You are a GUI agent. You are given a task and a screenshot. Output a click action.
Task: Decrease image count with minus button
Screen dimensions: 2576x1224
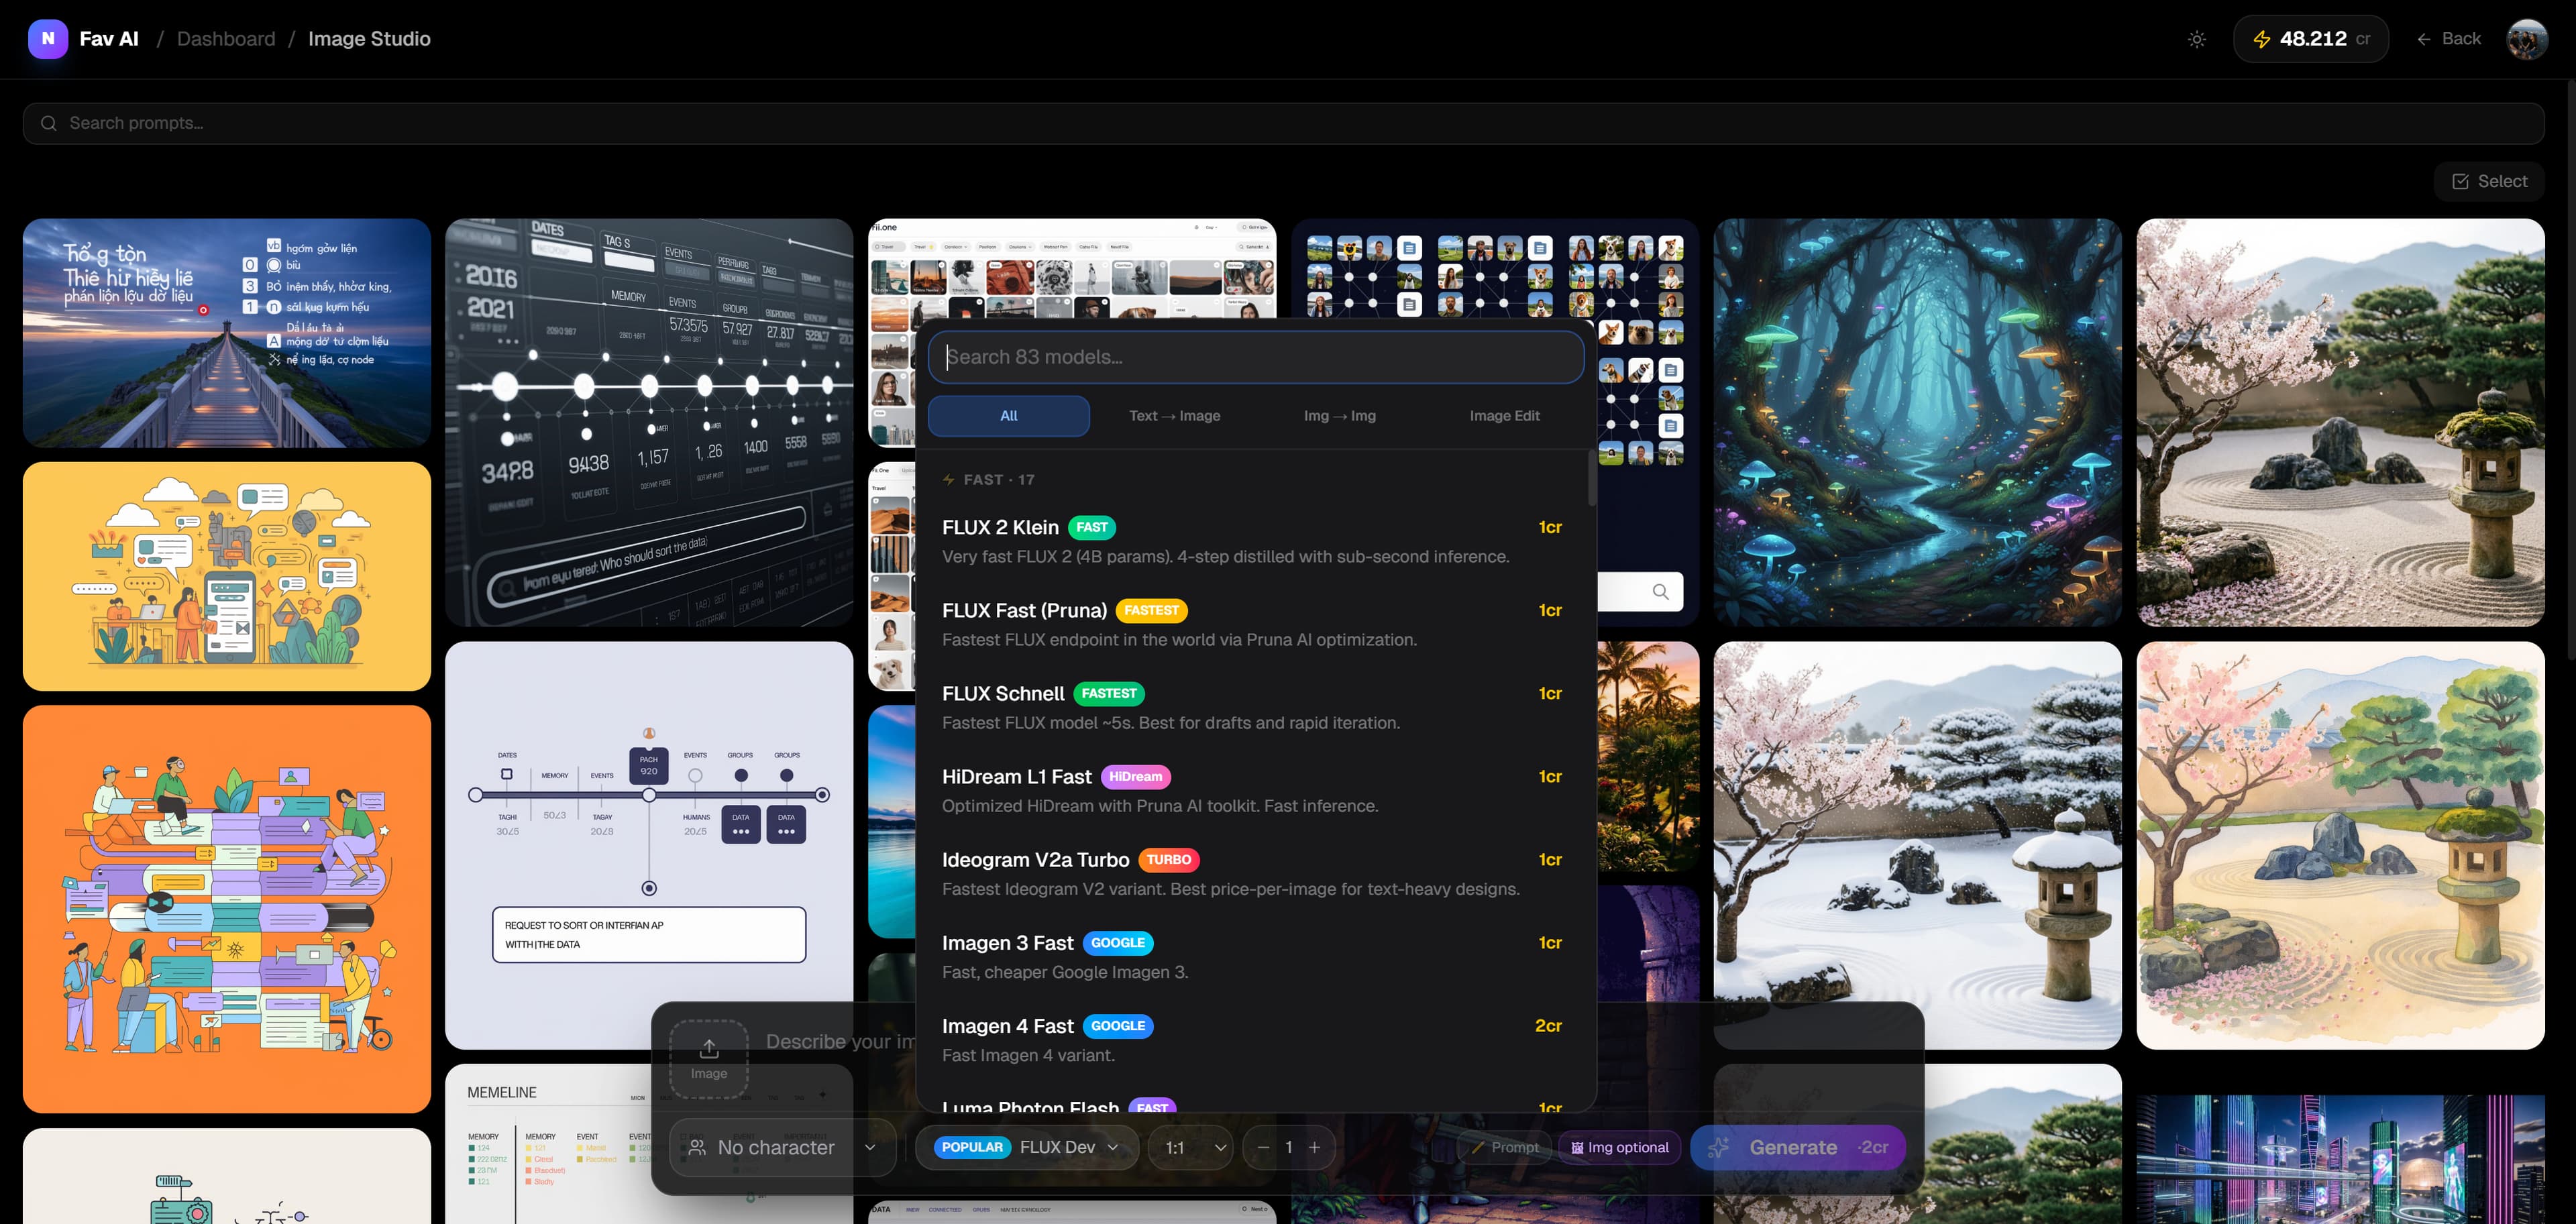tap(1263, 1147)
